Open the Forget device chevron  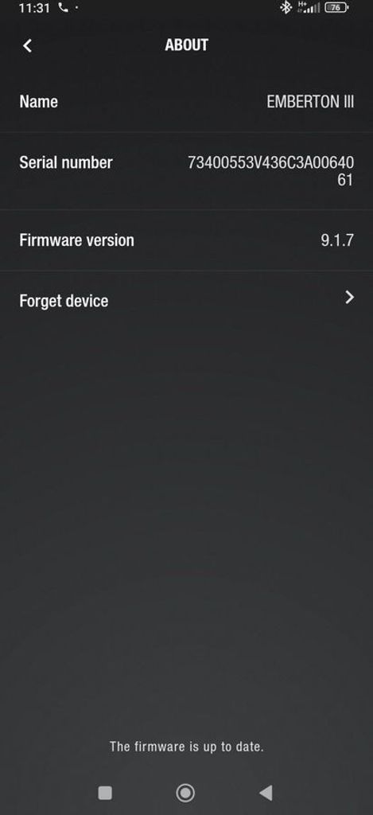350,298
